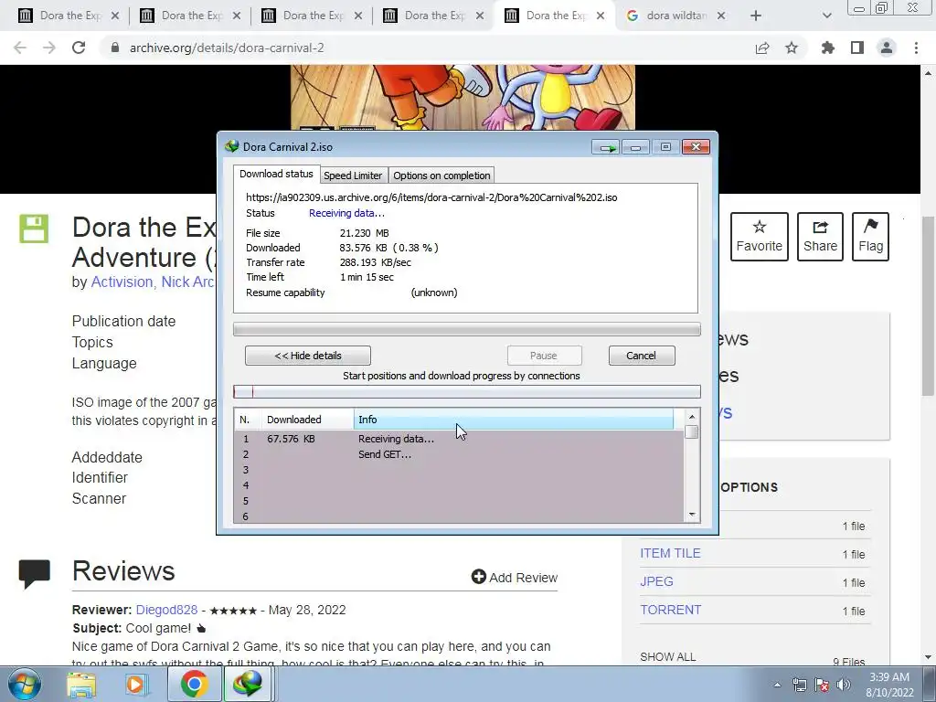Click the network tray icon

(799, 685)
